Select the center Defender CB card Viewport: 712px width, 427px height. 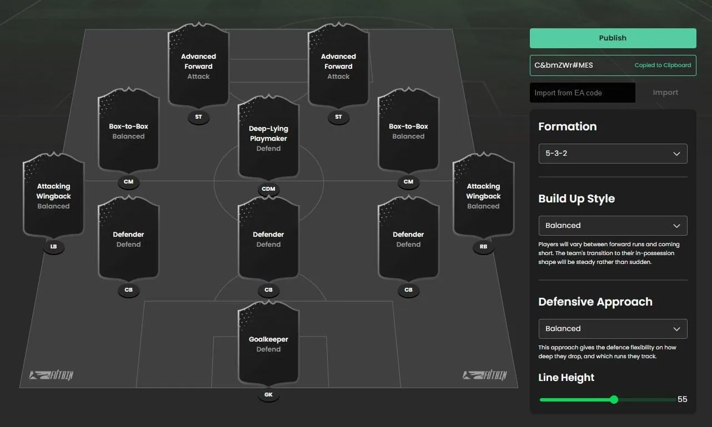(x=268, y=239)
